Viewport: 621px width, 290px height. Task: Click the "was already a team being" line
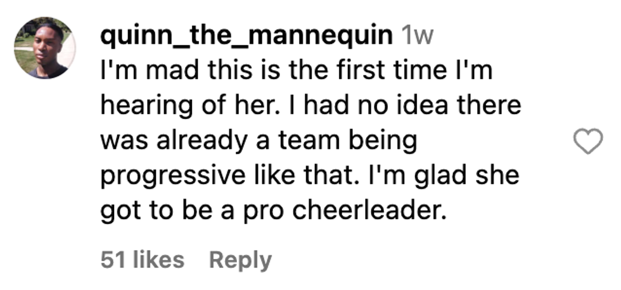(x=259, y=141)
